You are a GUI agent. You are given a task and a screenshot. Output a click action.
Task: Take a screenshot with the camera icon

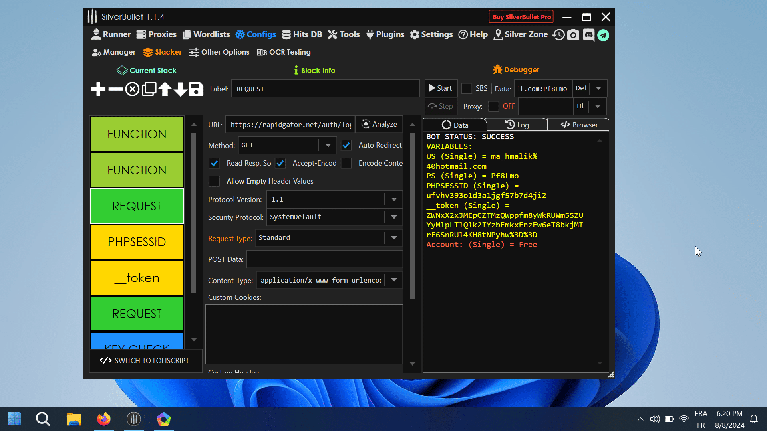[x=573, y=35]
